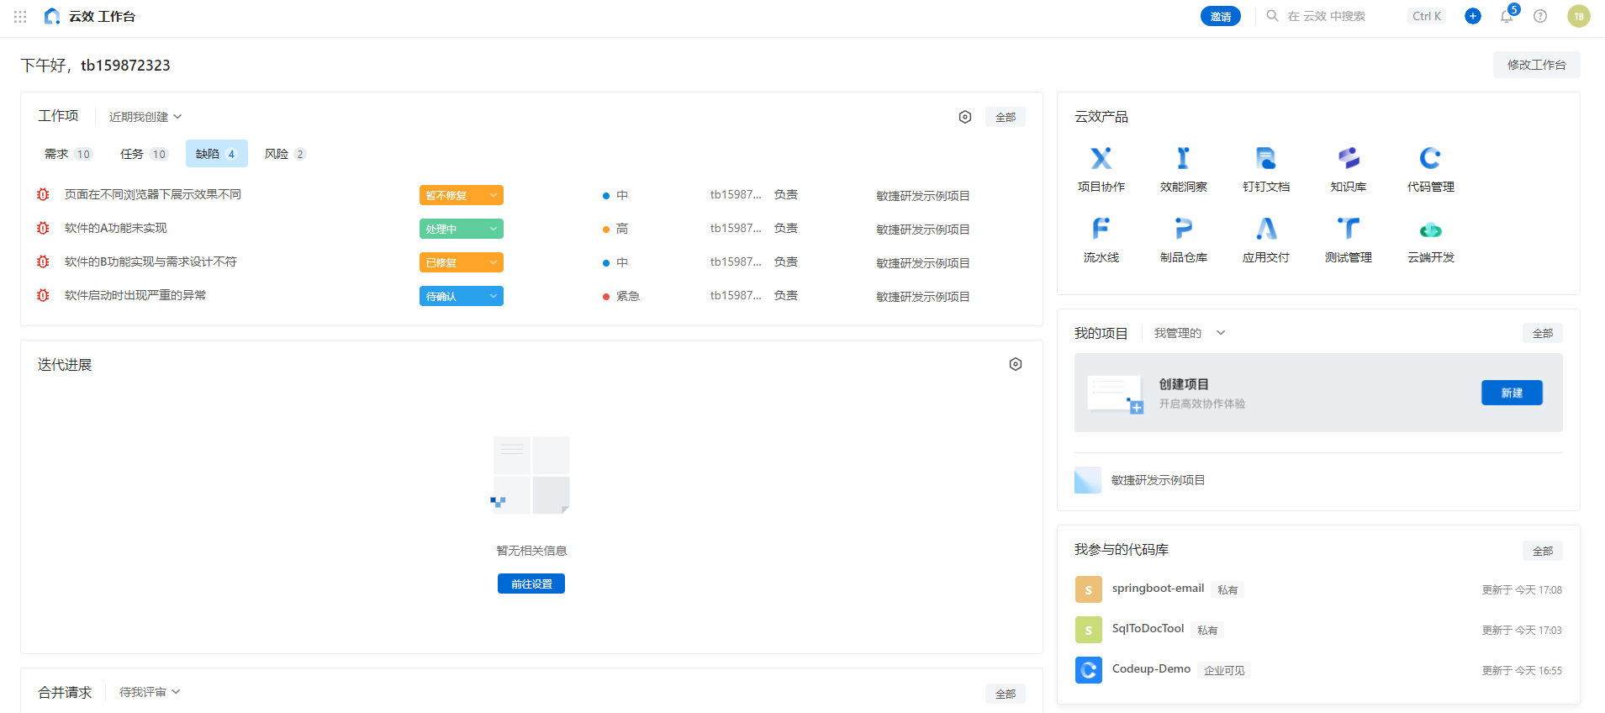Click bug icon for 页面在不同浏览器下展示效果不同

pos(43,194)
